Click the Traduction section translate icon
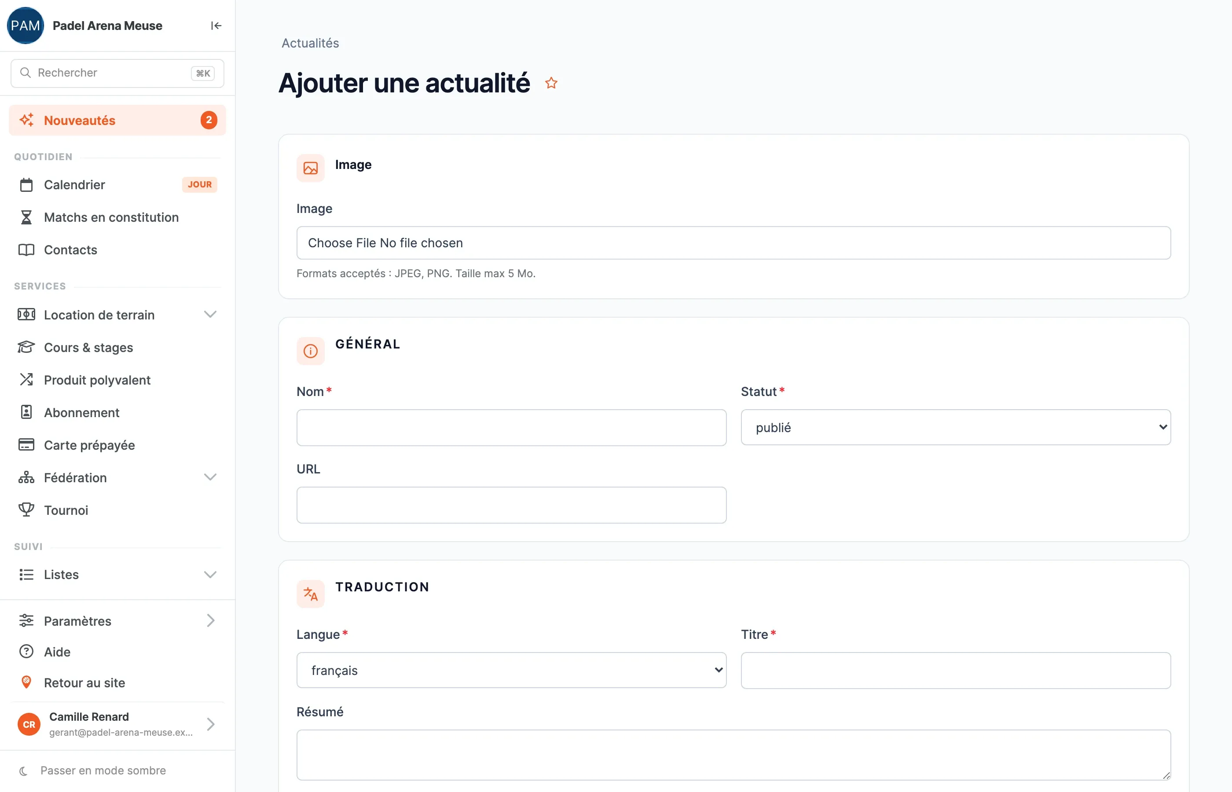Screen dimensions: 1232x792 311,594
